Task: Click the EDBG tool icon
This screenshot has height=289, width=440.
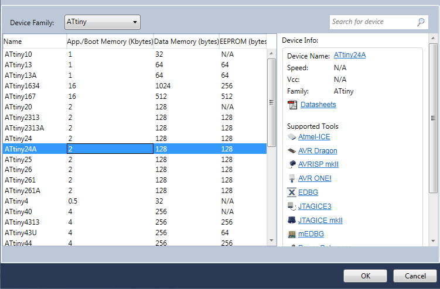Action: point(292,192)
